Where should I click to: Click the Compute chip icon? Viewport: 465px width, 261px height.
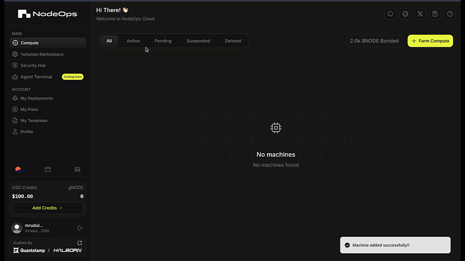(15, 43)
